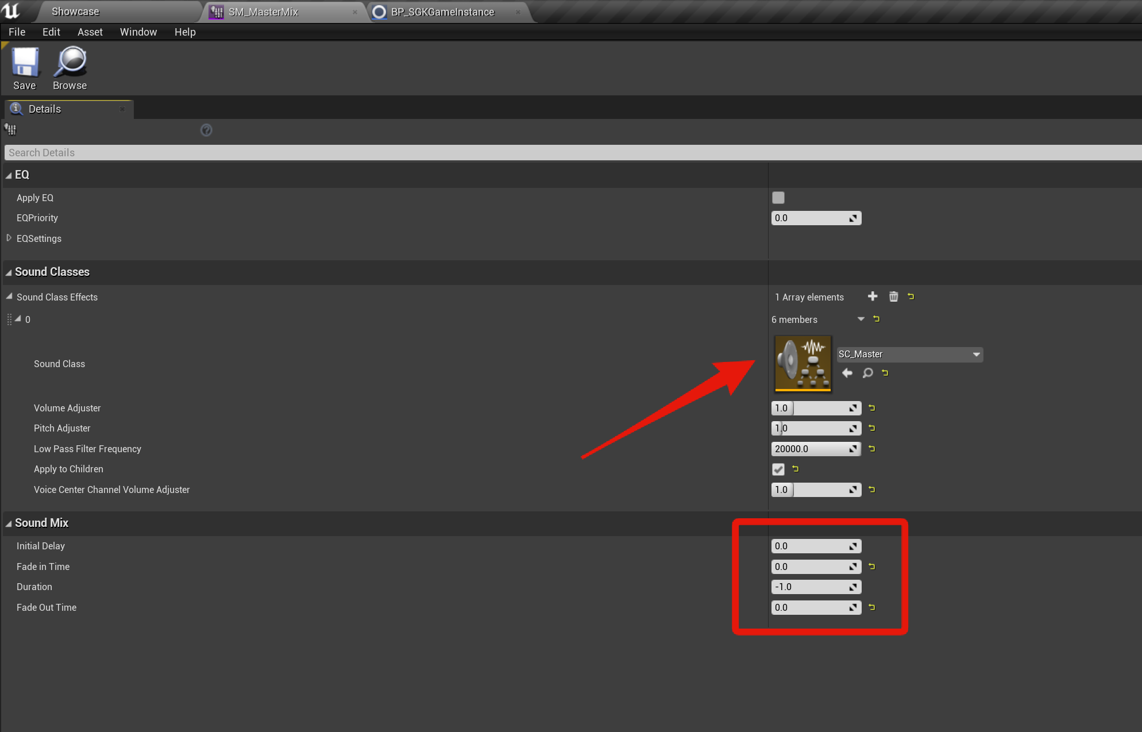Click the SC_Master sound class thumbnail

pyautogui.click(x=803, y=363)
